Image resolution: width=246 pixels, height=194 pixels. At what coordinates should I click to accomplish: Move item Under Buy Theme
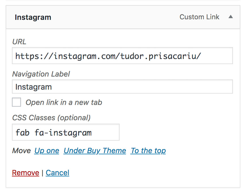point(95,151)
